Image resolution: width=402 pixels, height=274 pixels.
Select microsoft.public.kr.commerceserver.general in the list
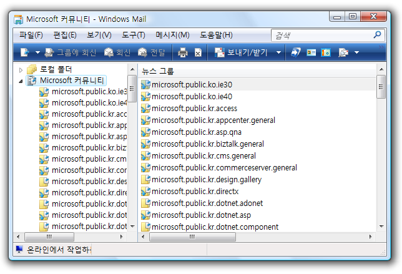click(224, 168)
